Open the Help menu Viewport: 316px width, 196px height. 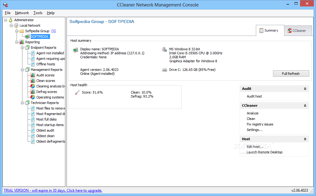coord(51,13)
